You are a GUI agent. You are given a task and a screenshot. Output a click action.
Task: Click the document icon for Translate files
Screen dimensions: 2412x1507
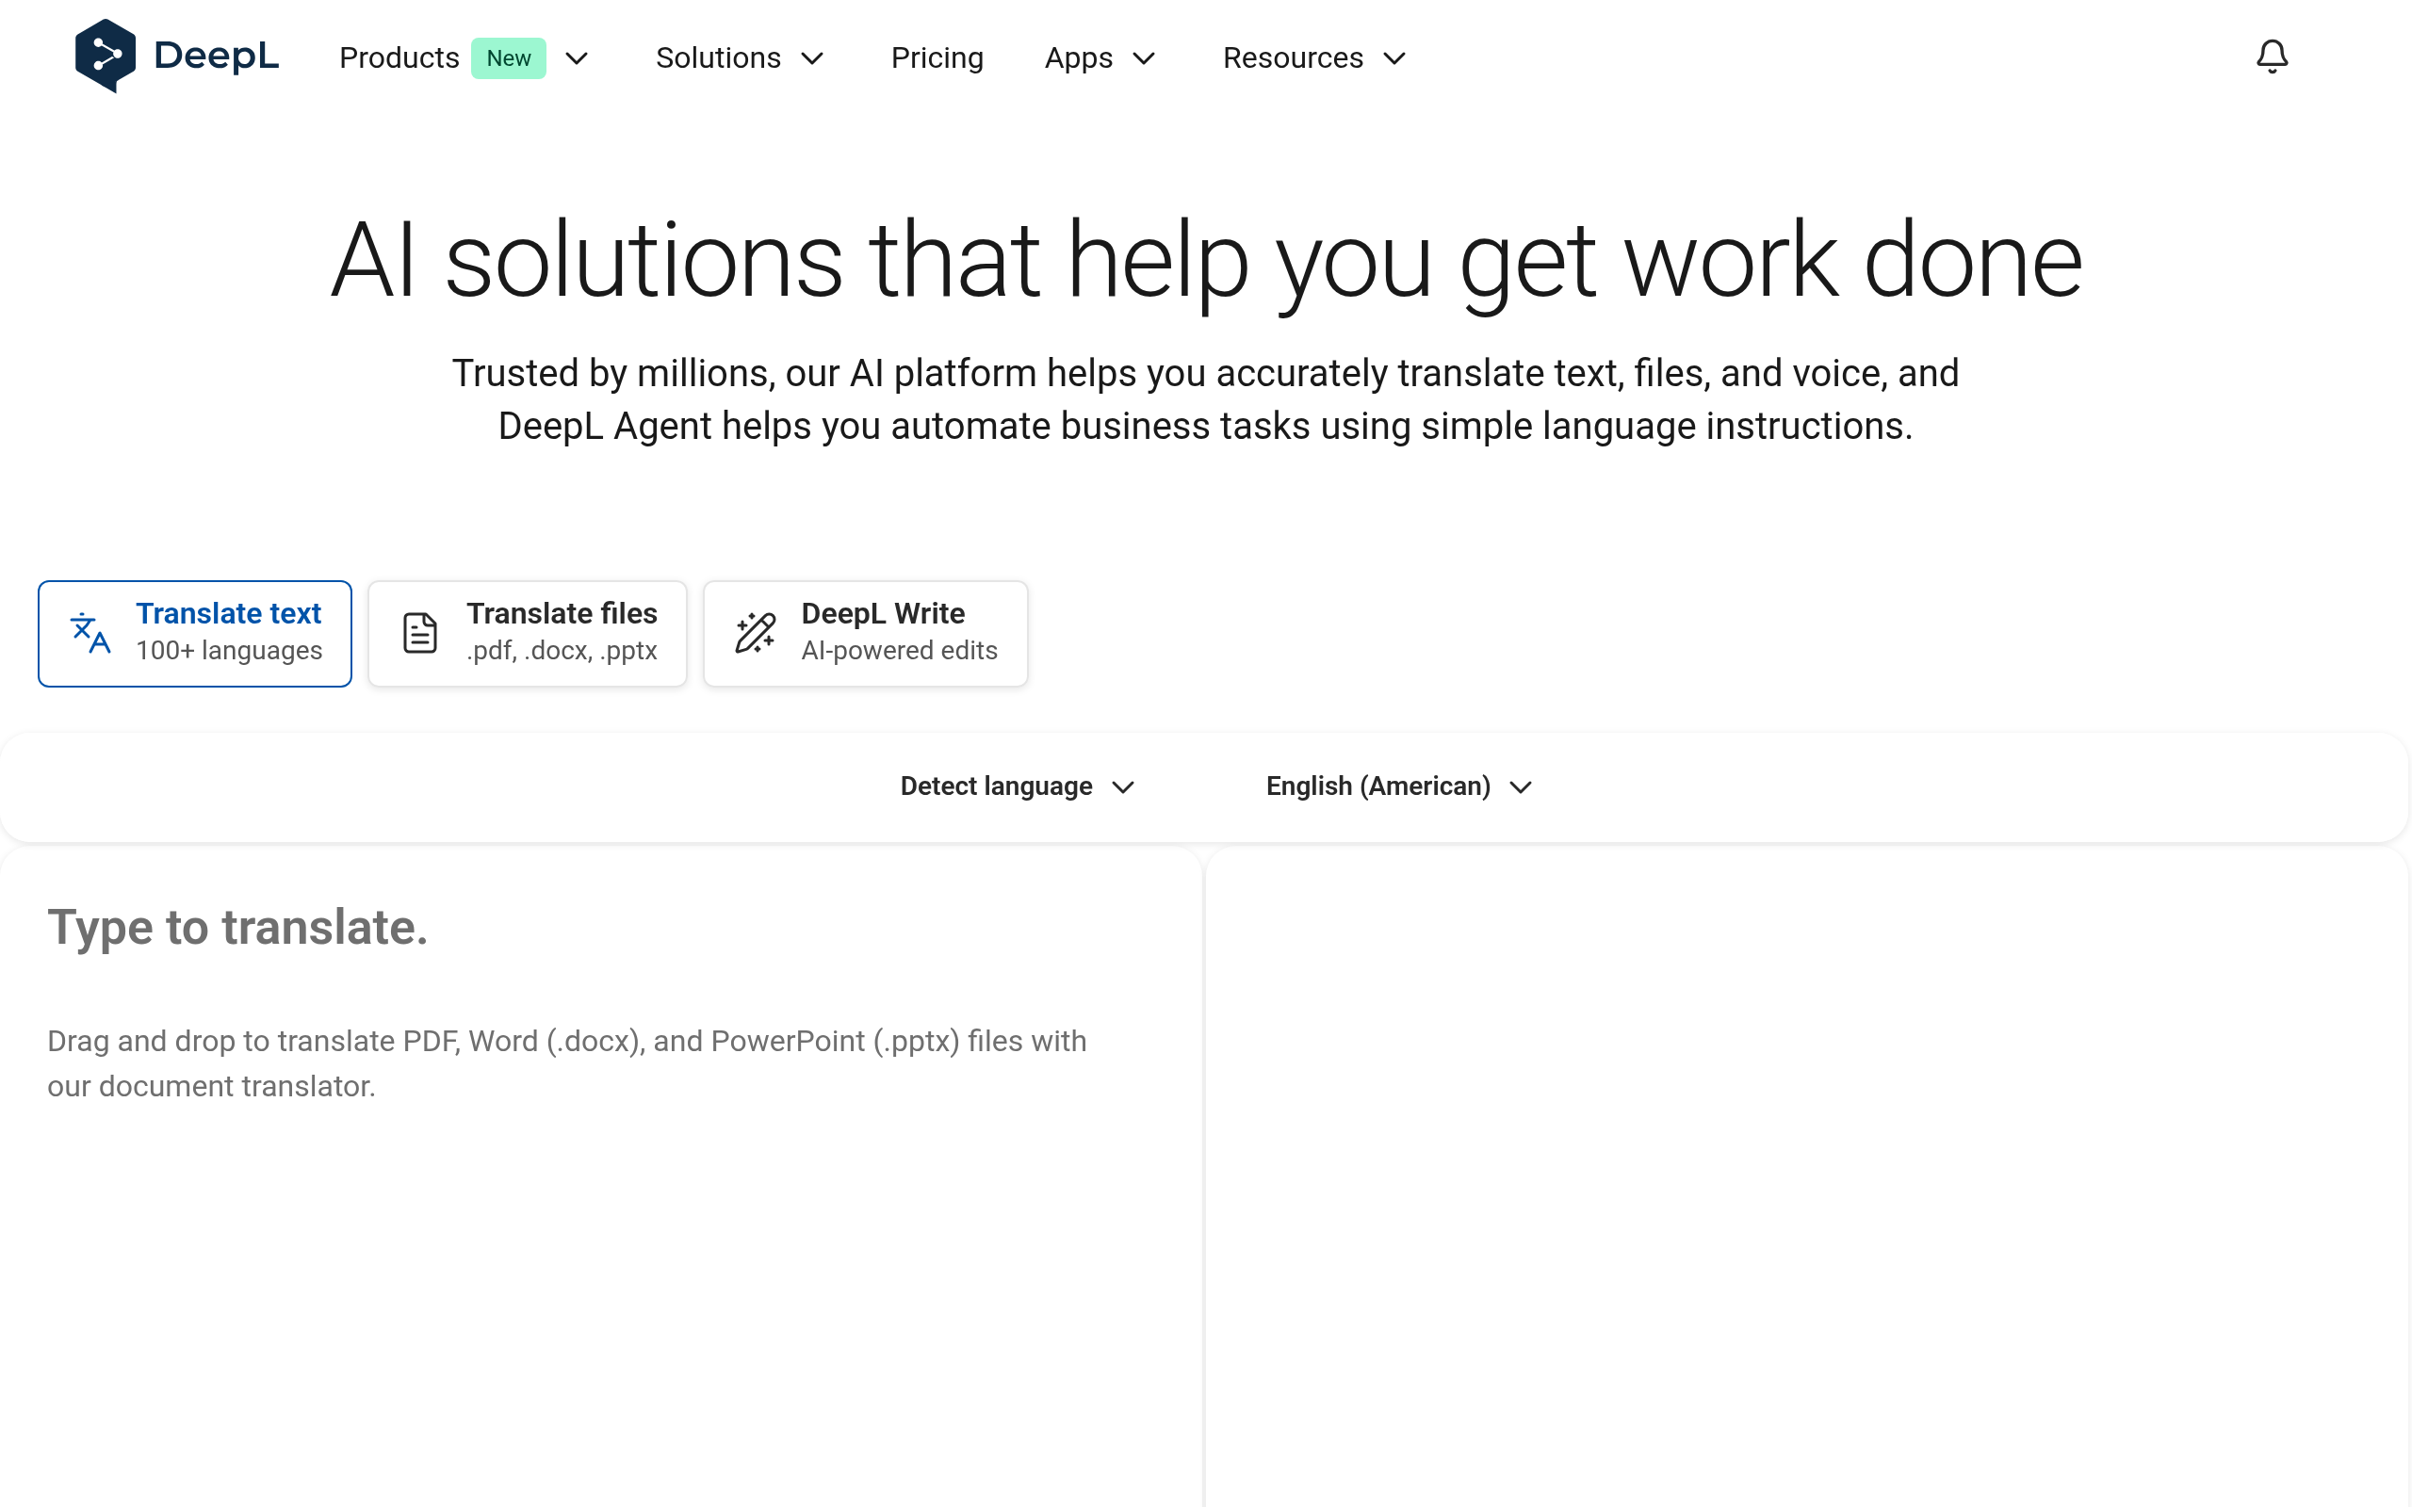[419, 634]
